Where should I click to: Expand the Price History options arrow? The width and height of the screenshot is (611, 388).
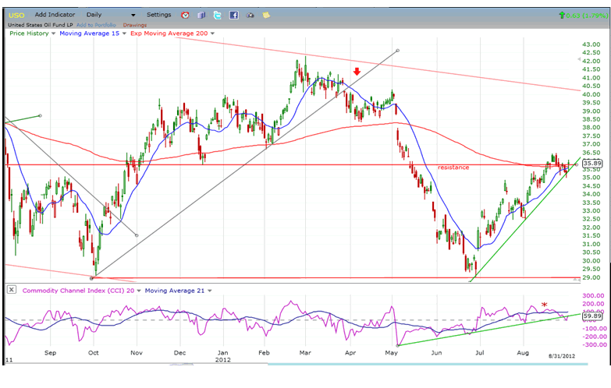pos(53,34)
